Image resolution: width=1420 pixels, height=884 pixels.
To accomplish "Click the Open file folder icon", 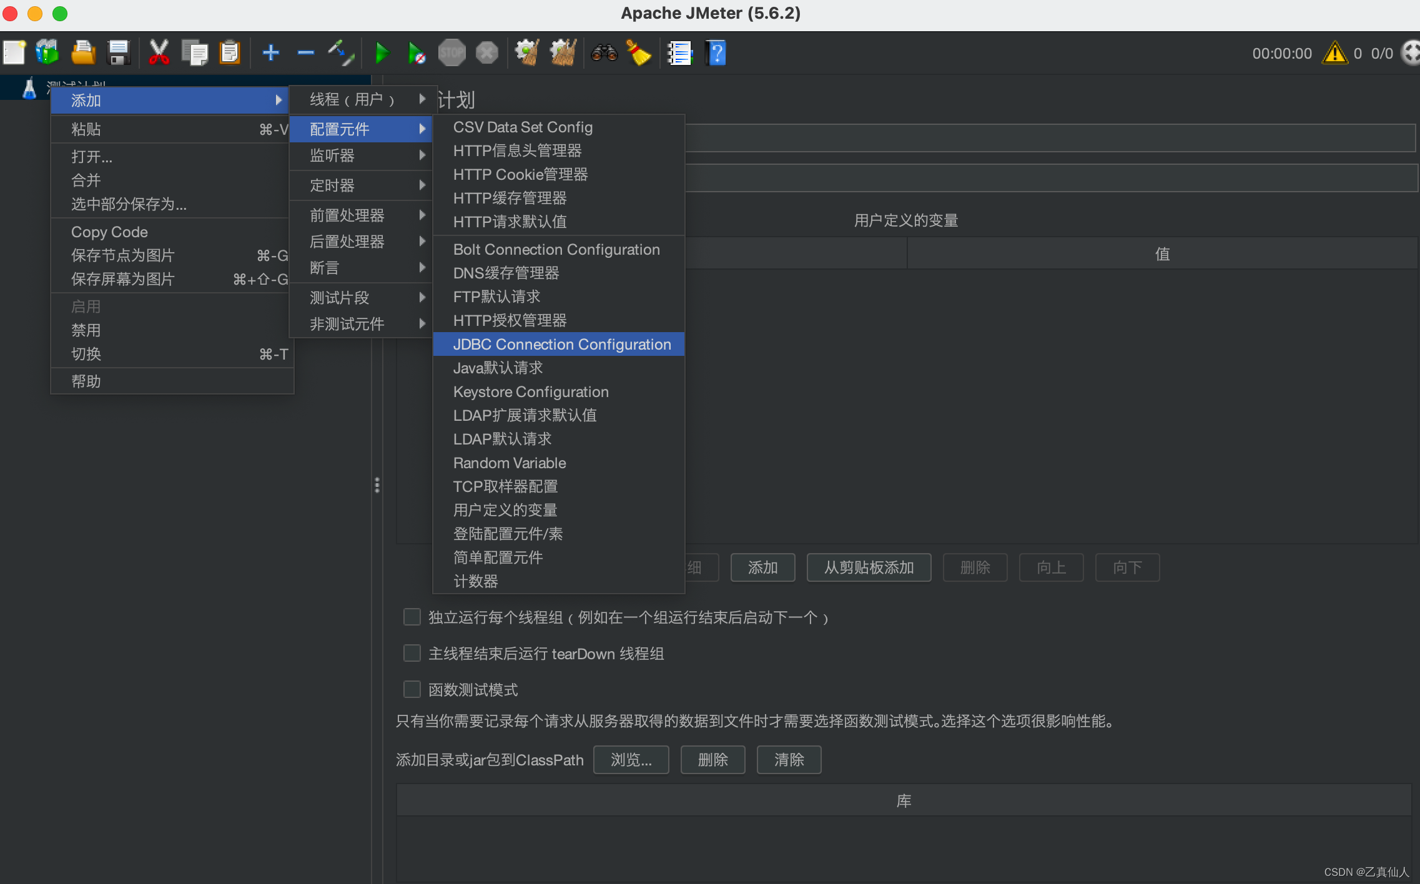I will point(83,53).
